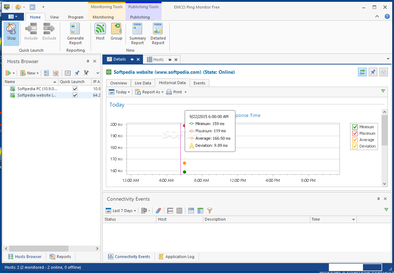394x273 pixels.
Task: Open the quick access toolbar customize arrow
Action: pos(43,7)
